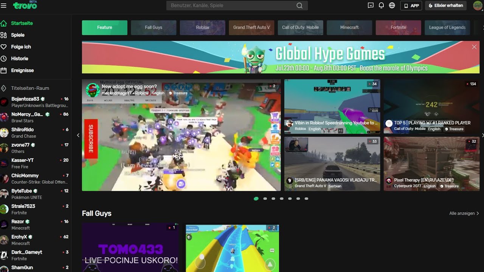Open the hamburger menu icon

(4, 6)
